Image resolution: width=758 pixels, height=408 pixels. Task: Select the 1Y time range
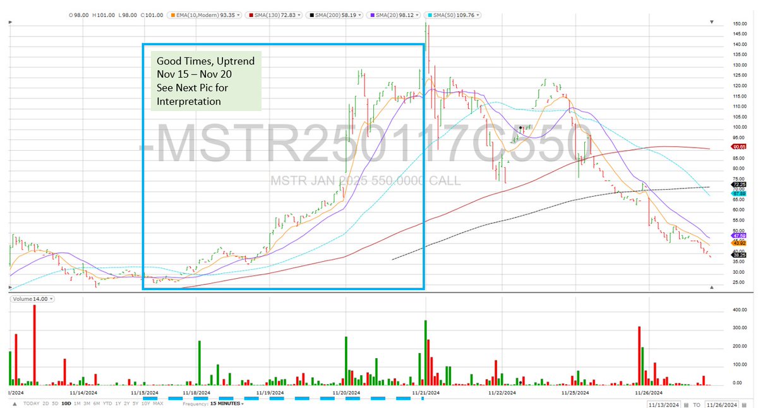pyautogui.click(x=118, y=404)
